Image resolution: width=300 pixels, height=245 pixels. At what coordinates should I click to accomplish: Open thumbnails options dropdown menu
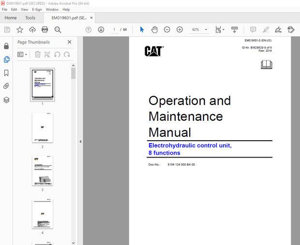pos(22,55)
